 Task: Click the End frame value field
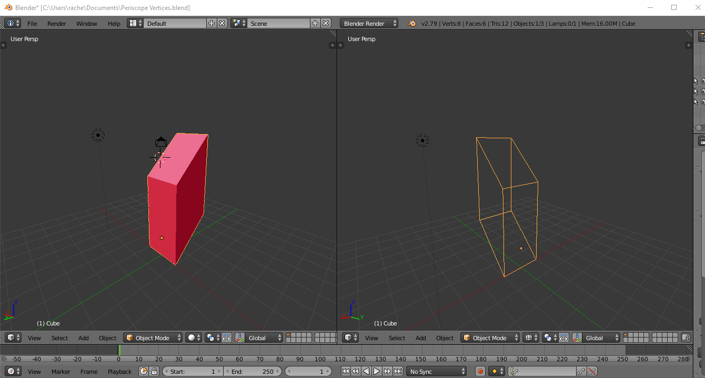[254, 371]
